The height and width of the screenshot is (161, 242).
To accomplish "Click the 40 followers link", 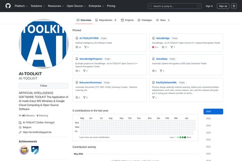I will pos(27,116).
